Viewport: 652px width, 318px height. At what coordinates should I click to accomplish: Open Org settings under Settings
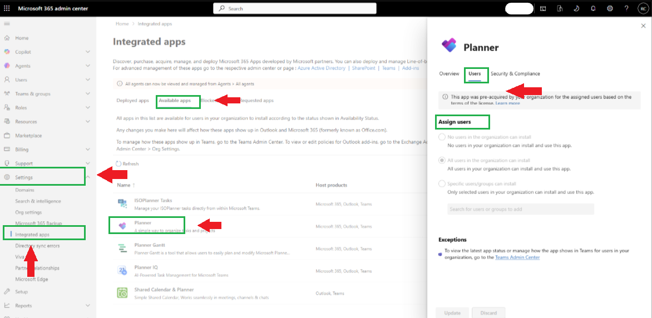coord(28,212)
